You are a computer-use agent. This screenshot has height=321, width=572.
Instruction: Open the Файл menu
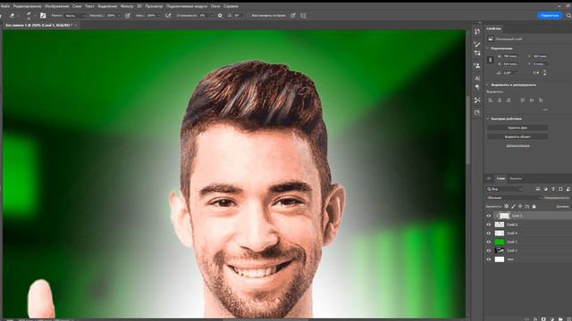pos(5,6)
